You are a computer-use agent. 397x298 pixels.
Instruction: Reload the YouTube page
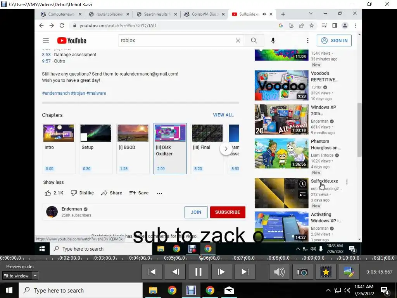pos(62,25)
